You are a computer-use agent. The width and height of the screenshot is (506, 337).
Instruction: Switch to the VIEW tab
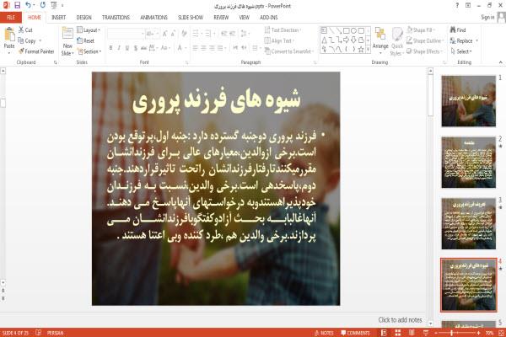[245, 18]
